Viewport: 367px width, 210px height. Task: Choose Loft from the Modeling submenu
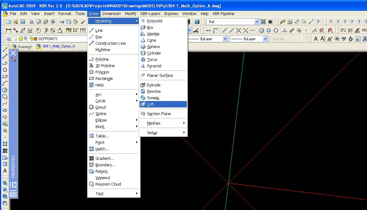[x=163, y=104]
